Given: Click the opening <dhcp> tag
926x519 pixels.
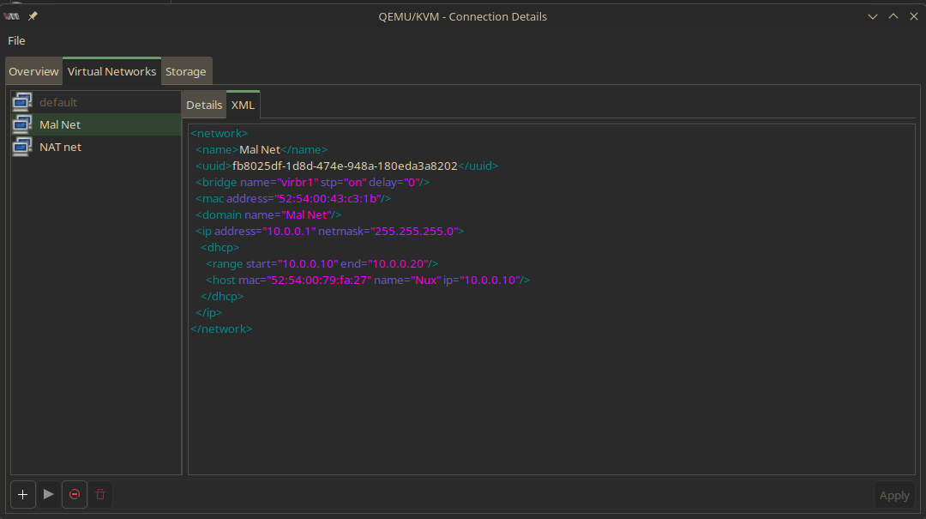Looking at the screenshot, I should [x=219, y=247].
